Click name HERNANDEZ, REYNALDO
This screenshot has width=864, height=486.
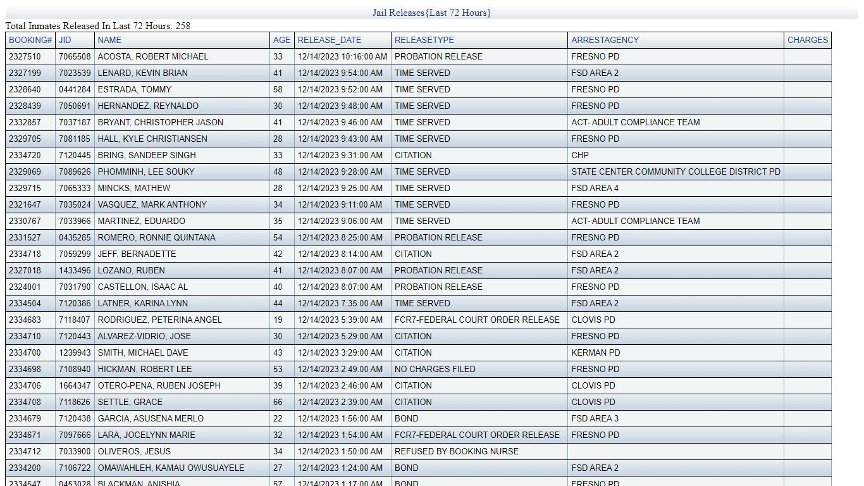tap(148, 106)
